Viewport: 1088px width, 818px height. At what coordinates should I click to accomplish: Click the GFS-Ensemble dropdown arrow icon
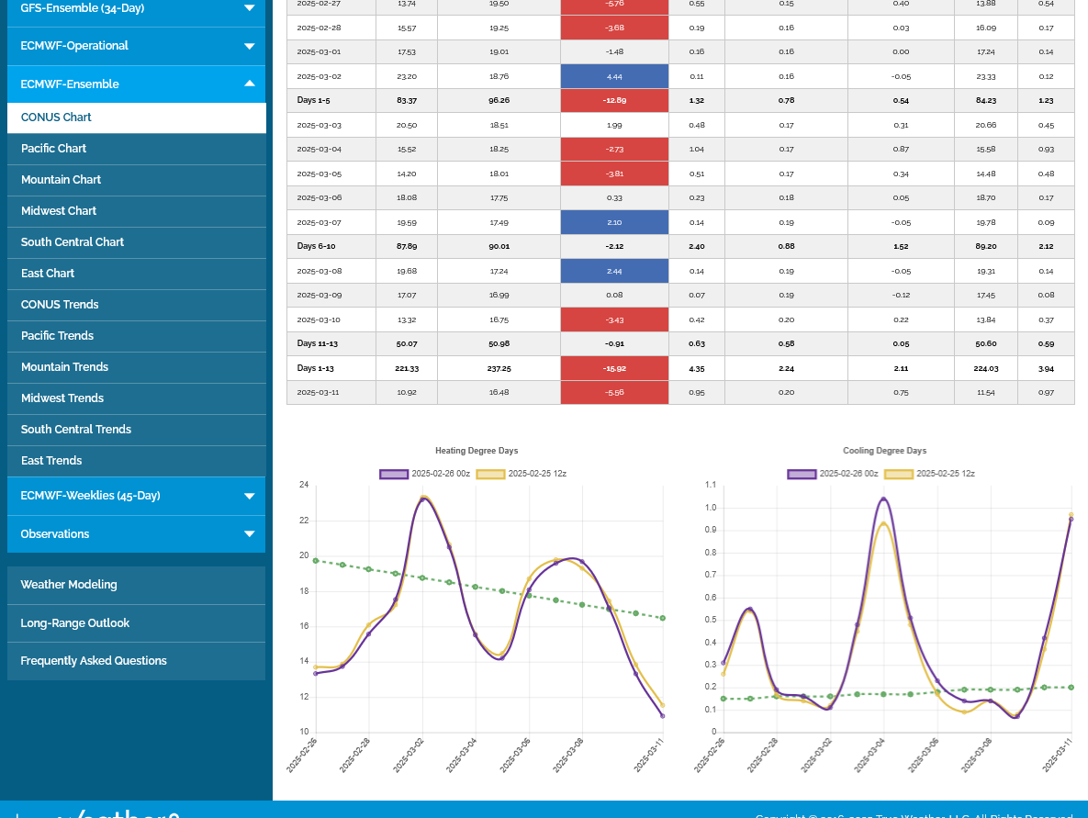tap(249, 8)
